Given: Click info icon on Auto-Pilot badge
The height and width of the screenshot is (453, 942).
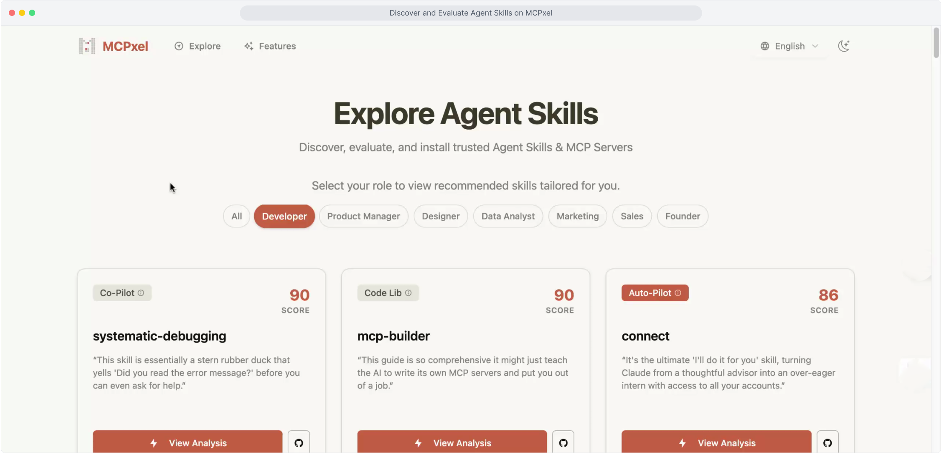Looking at the screenshot, I should click(678, 293).
